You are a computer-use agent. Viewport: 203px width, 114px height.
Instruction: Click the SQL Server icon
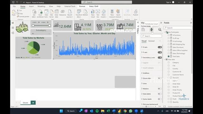point(51,12)
